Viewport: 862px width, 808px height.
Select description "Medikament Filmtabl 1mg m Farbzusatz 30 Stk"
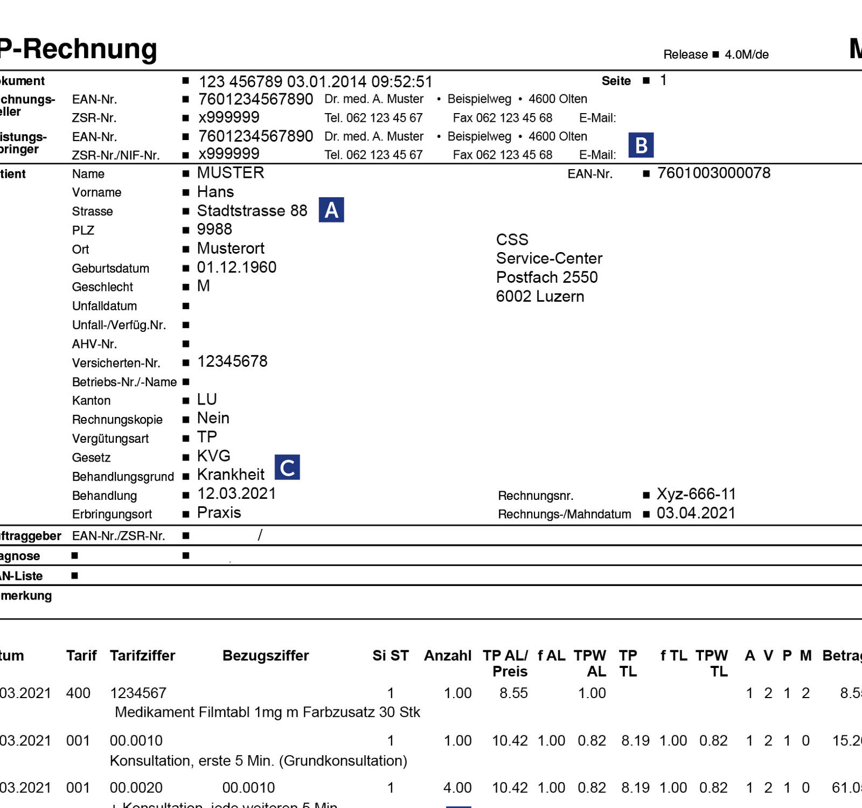click(267, 713)
